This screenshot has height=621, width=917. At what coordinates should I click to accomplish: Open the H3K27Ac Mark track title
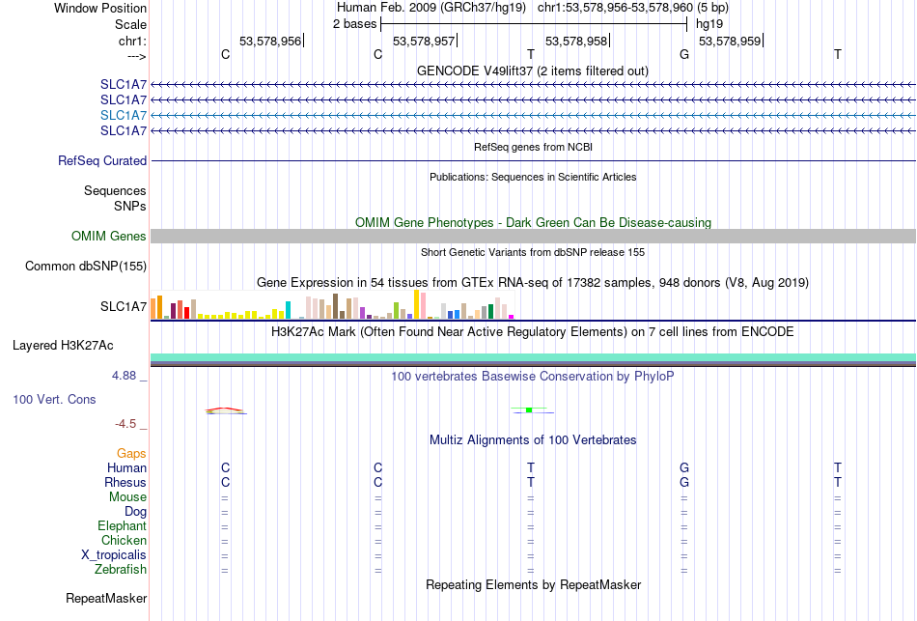coord(532,332)
